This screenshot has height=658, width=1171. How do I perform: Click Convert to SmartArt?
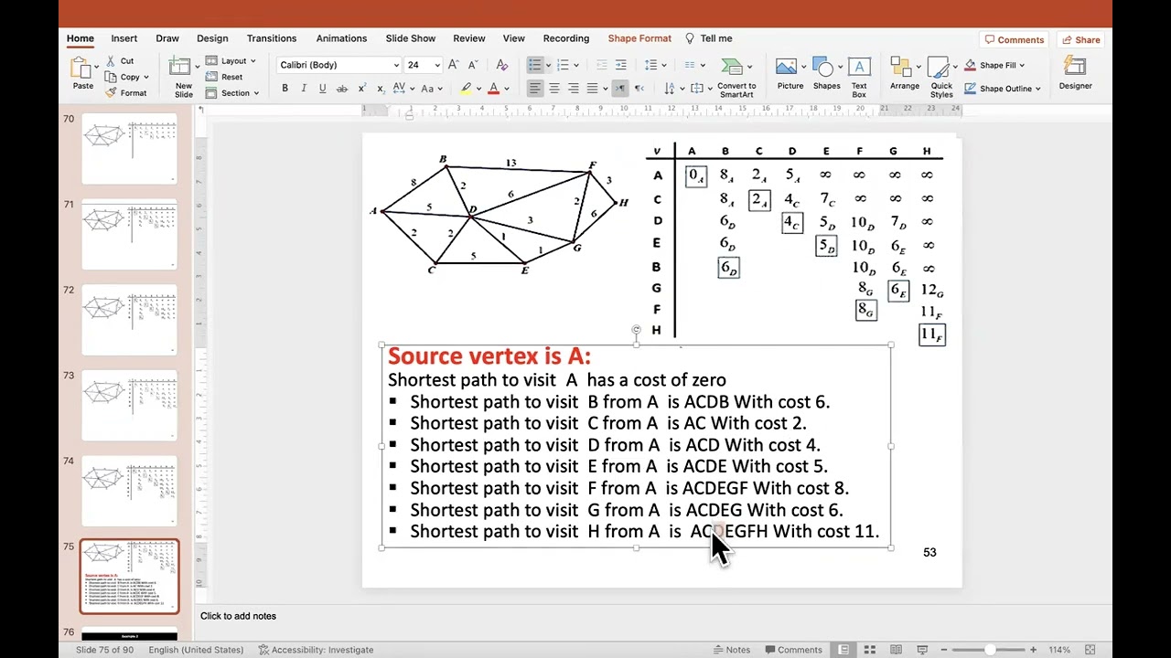tap(736, 78)
